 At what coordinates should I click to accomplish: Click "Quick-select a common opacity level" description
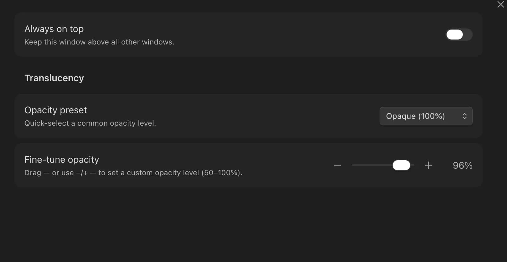point(90,123)
